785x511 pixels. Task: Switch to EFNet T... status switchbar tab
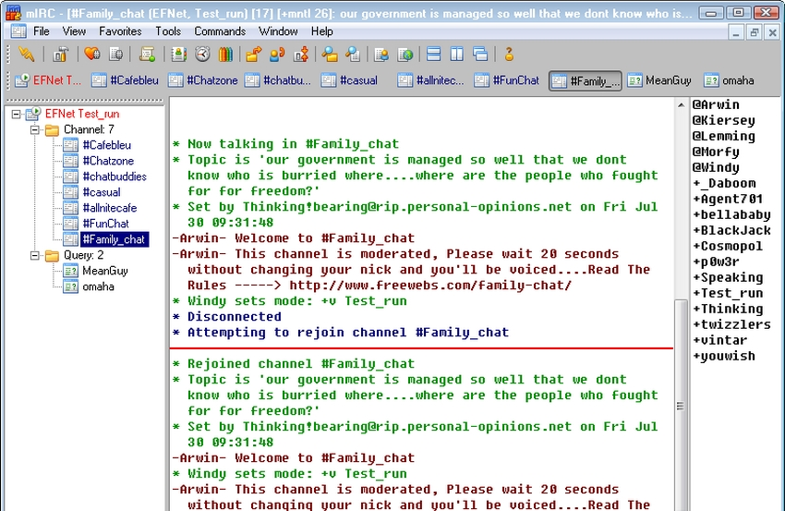(49, 80)
